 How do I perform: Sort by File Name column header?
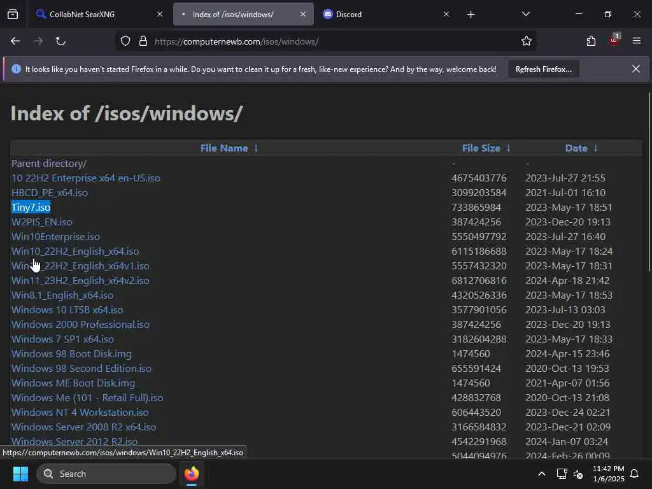click(x=224, y=148)
